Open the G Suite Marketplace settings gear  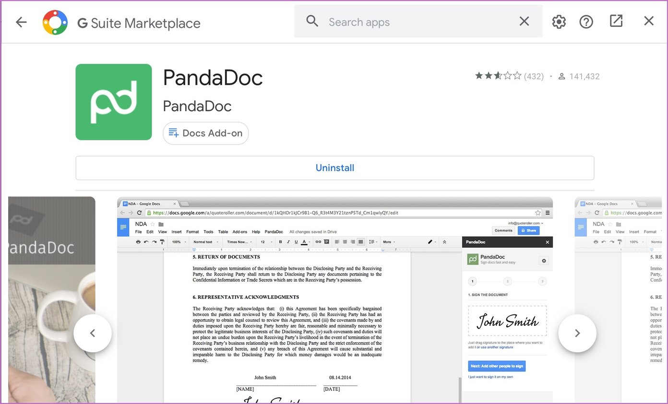click(x=559, y=22)
